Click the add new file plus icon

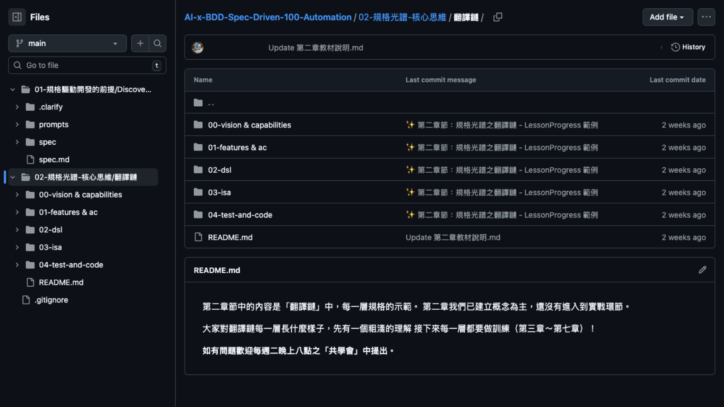140,43
